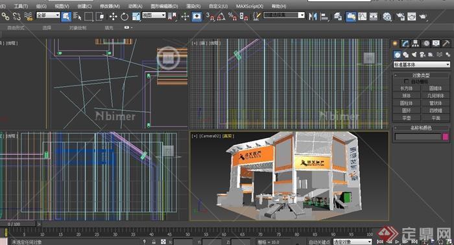Select the Cameras category icon
The height and width of the screenshot is (245, 454).
click(422, 54)
